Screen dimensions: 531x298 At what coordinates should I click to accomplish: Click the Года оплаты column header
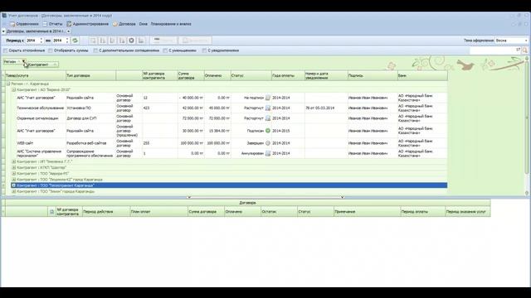[288, 75]
